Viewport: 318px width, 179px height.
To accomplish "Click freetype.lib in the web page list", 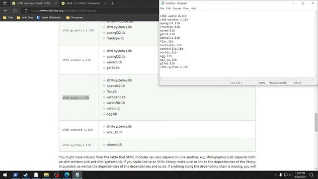I will point(115,38).
